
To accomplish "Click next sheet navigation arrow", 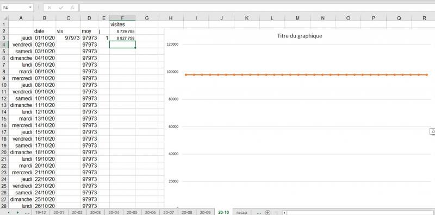I will (x=18, y=212).
